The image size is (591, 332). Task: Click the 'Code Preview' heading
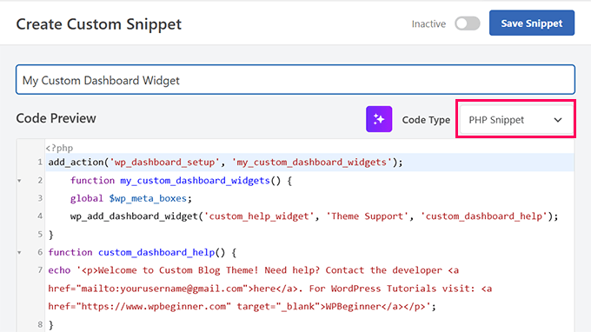point(56,118)
